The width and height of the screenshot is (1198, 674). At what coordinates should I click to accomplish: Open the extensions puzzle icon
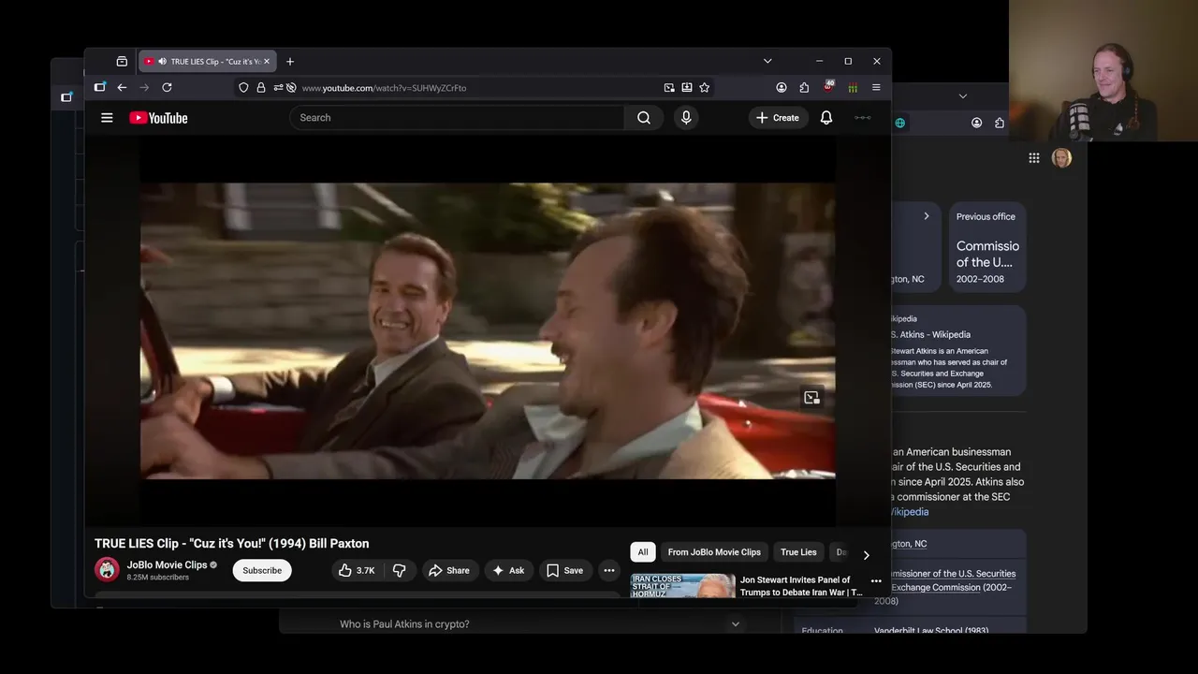click(x=804, y=87)
